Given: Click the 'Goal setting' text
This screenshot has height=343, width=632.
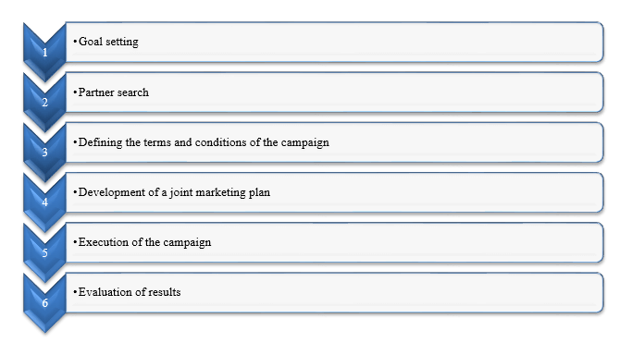Looking at the screenshot, I should (x=108, y=42).
